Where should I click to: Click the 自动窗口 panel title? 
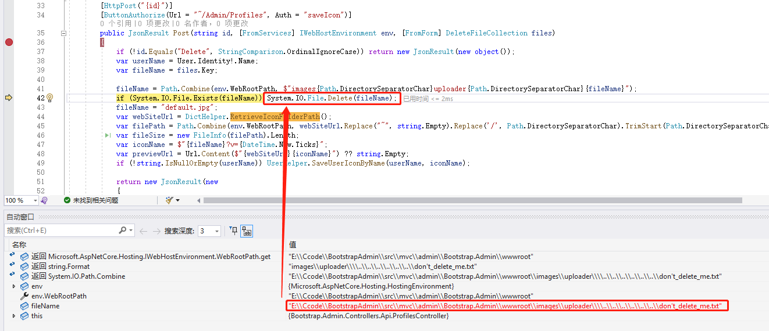[20, 217]
